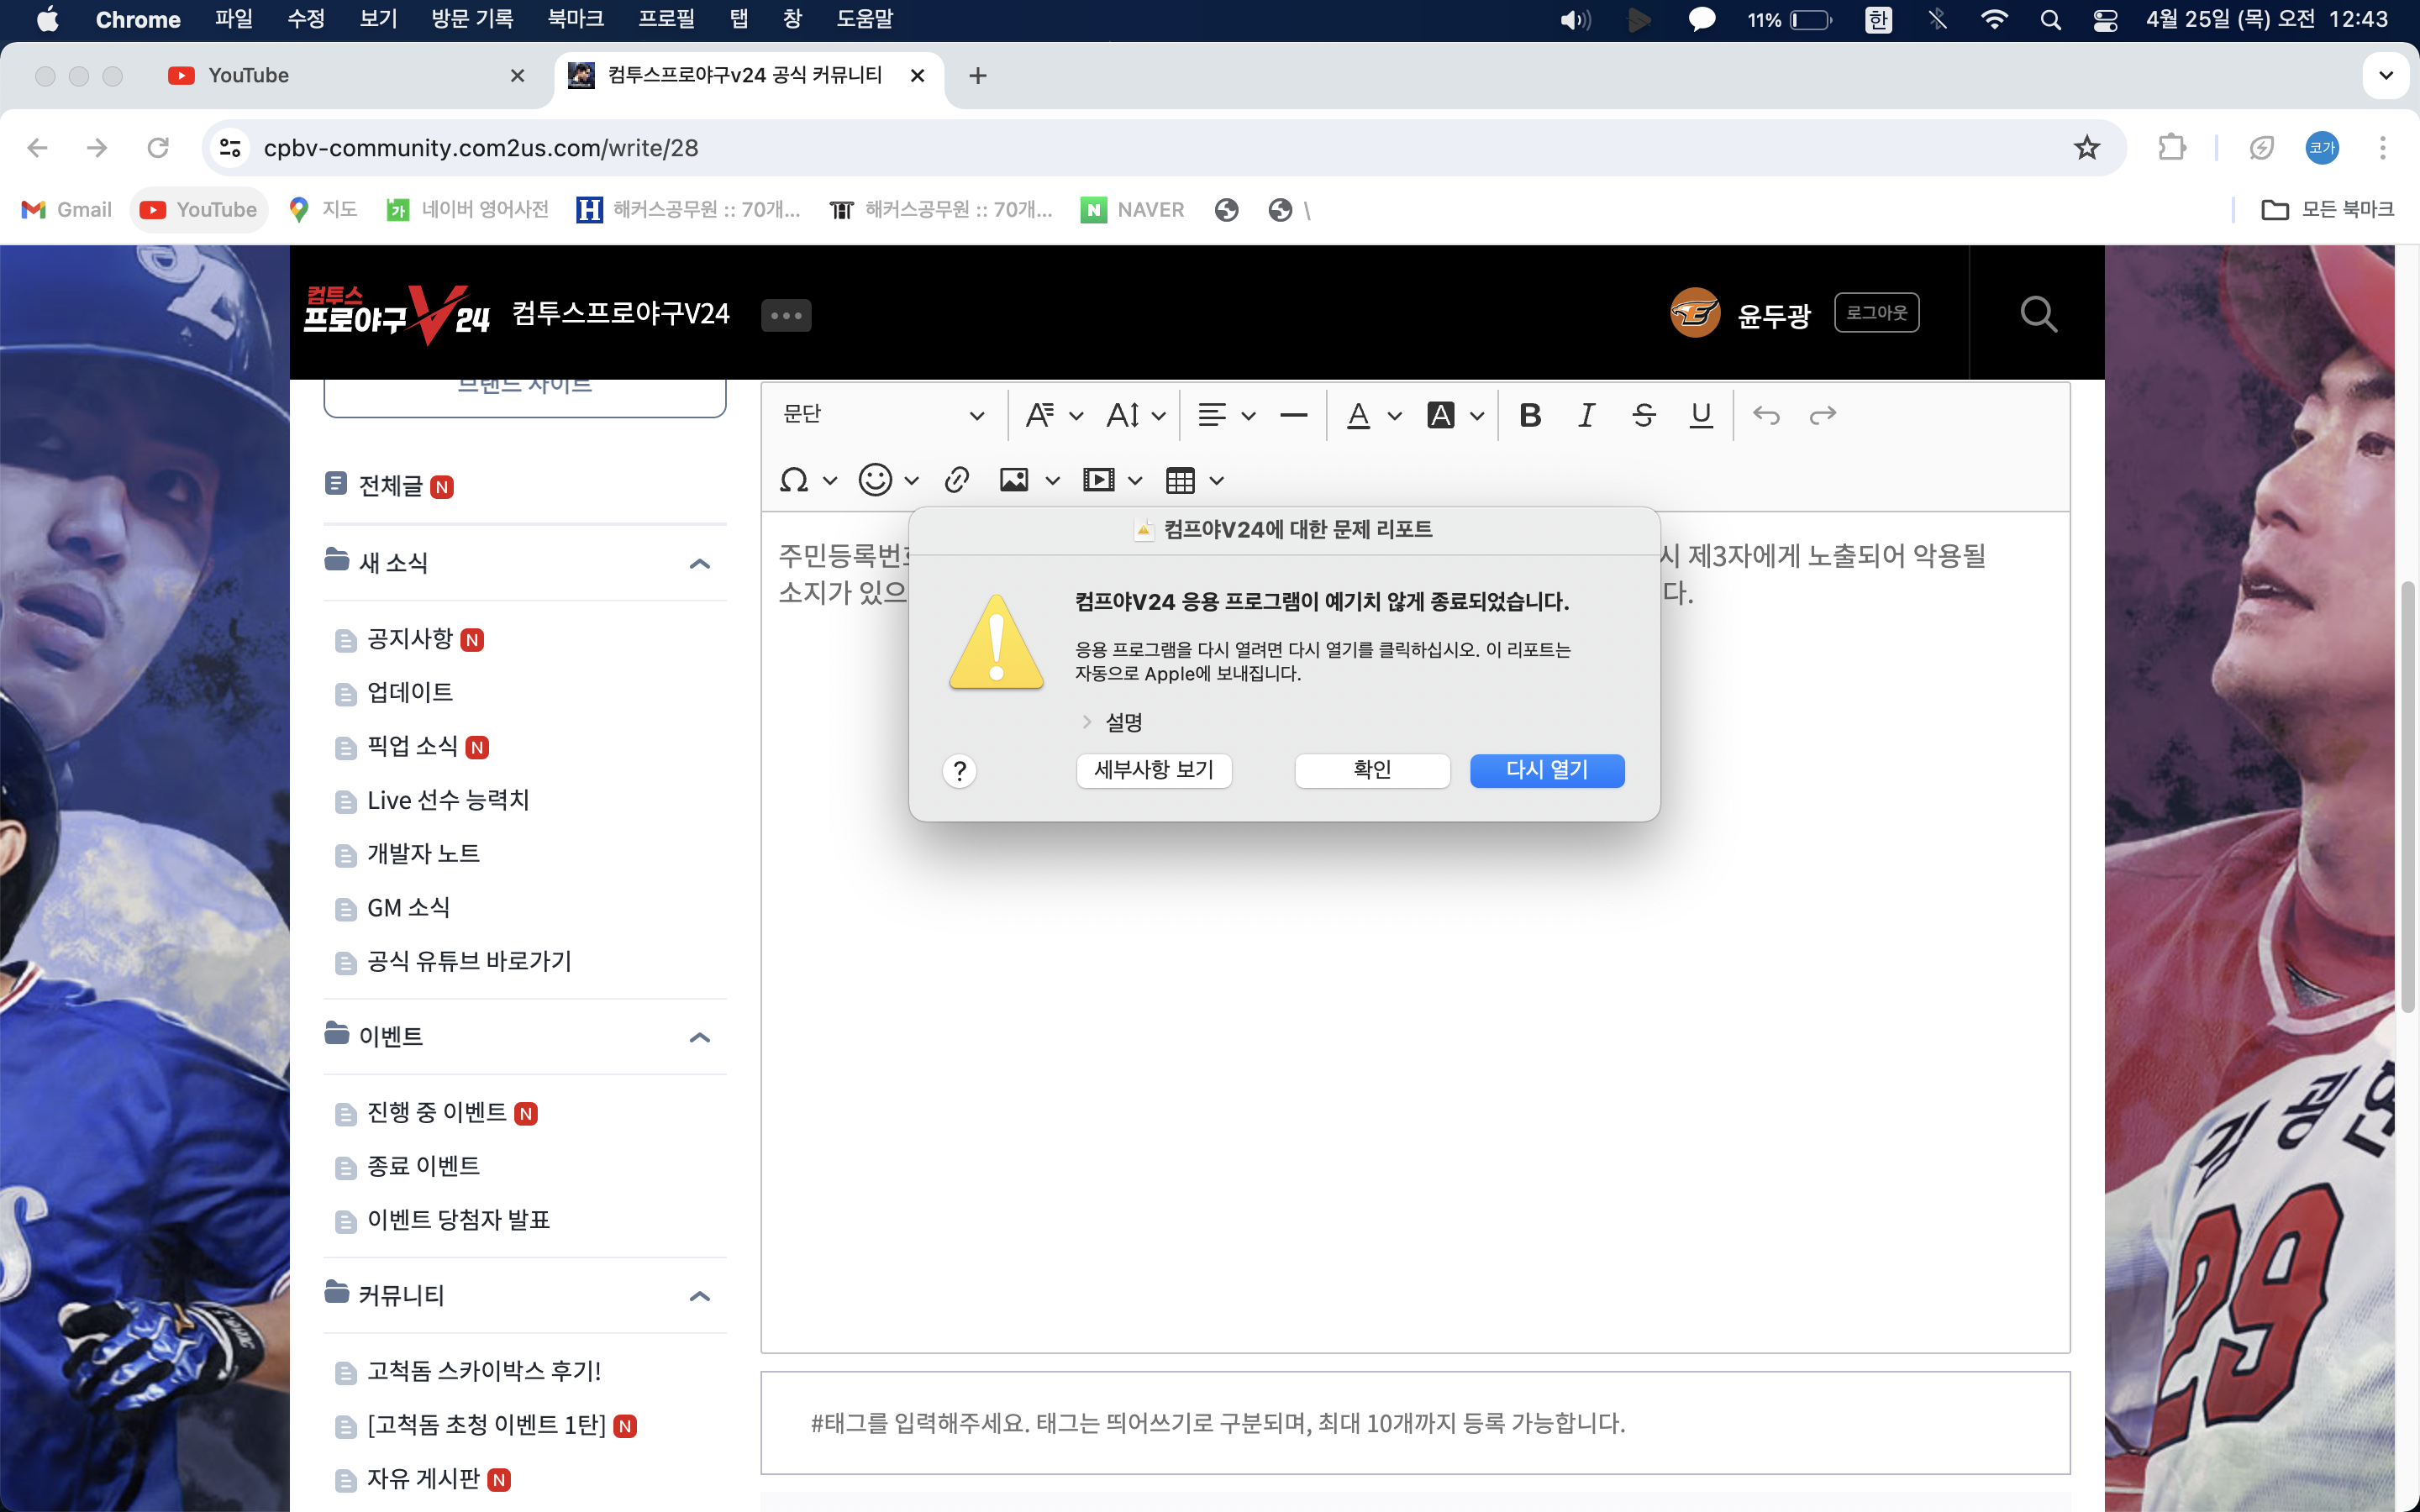Open the 문단 paragraph style dropdown
The height and width of the screenshot is (1512, 2420).
(x=884, y=415)
